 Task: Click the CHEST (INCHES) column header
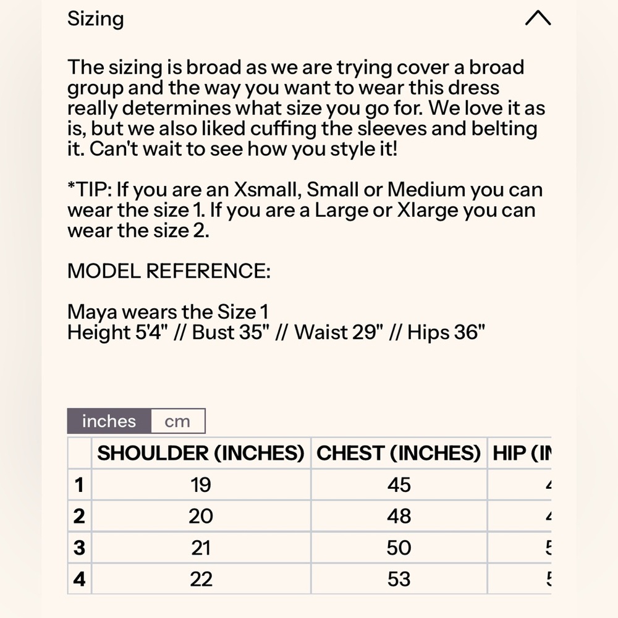pyautogui.click(x=399, y=453)
